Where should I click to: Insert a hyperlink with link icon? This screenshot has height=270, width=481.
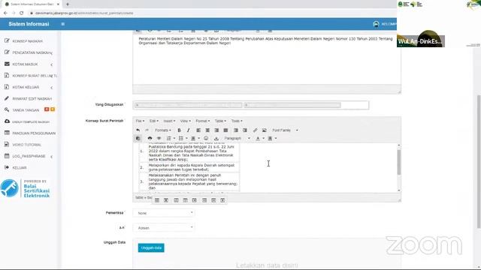click(255, 130)
